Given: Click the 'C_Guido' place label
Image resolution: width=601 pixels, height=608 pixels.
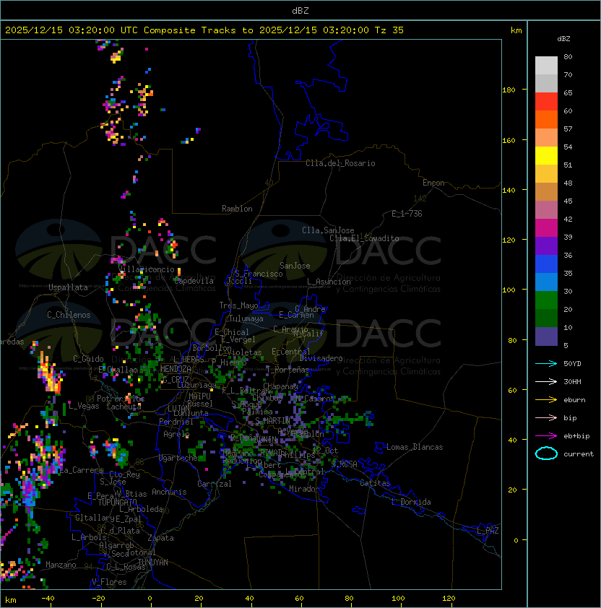Looking at the screenshot, I should click(x=88, y=359).
